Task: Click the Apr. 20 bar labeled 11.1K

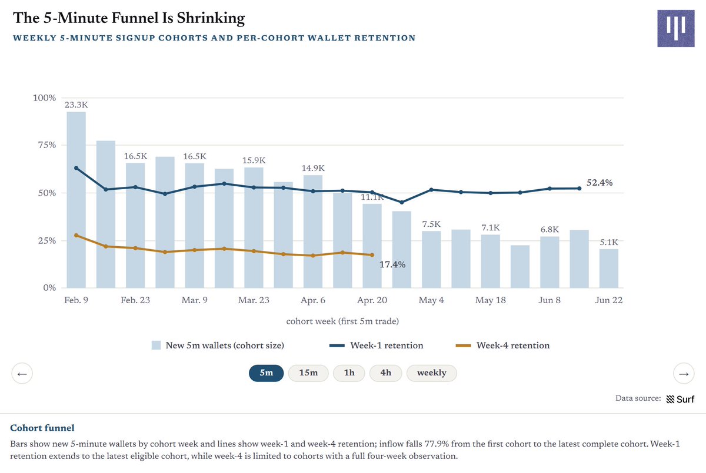Action: point(372,246)
